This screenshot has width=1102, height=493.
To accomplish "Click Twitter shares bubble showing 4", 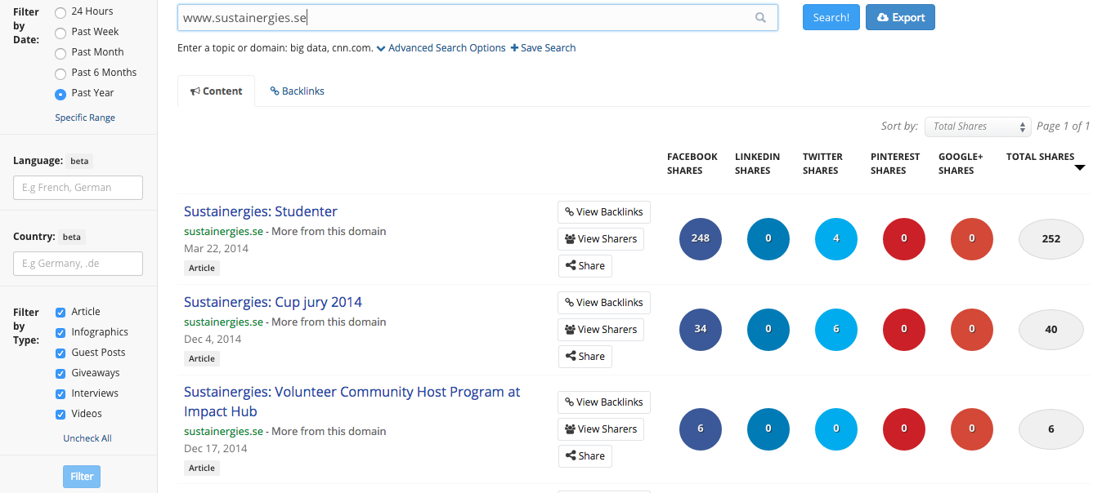I will point(836,238).
